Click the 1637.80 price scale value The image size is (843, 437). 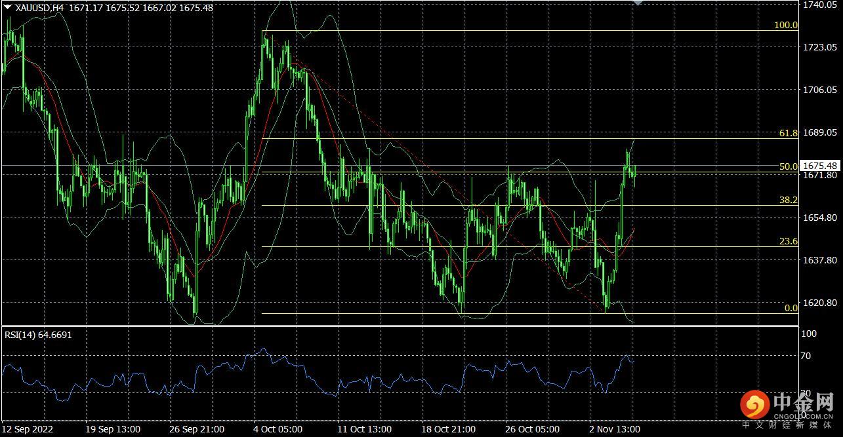coord(820,260)
